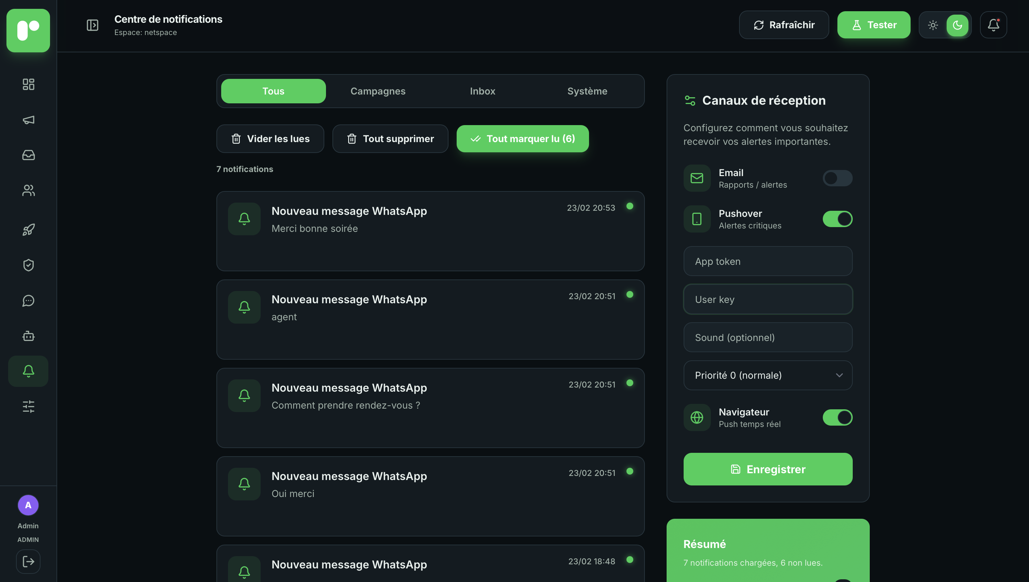Open notification 'Merci bonne soirée'
1029x582 pixels.
pyautogui.click(x=430, y=231)
